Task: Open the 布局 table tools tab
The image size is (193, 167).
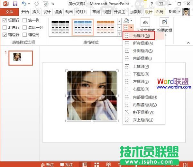Action: (x=160, y=12)
